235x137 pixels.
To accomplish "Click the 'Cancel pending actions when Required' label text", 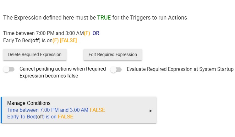I will coord(63,69).
